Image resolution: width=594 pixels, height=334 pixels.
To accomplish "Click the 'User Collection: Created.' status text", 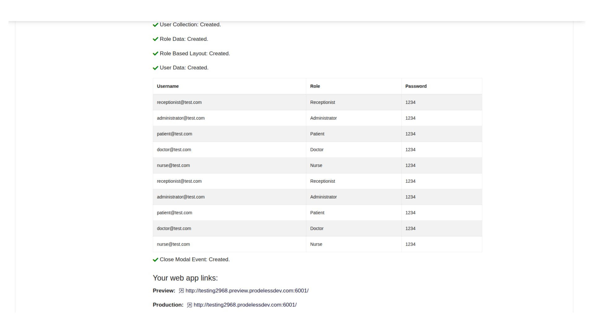I will pos(190,25).
